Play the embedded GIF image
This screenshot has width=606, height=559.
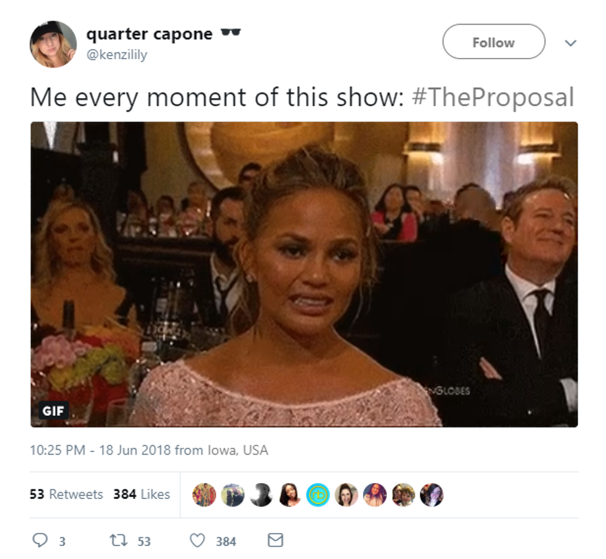(x=304, y=274)
